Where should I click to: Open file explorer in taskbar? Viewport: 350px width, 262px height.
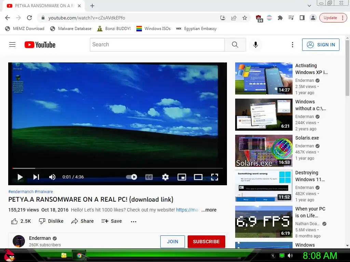click(64, 255)
